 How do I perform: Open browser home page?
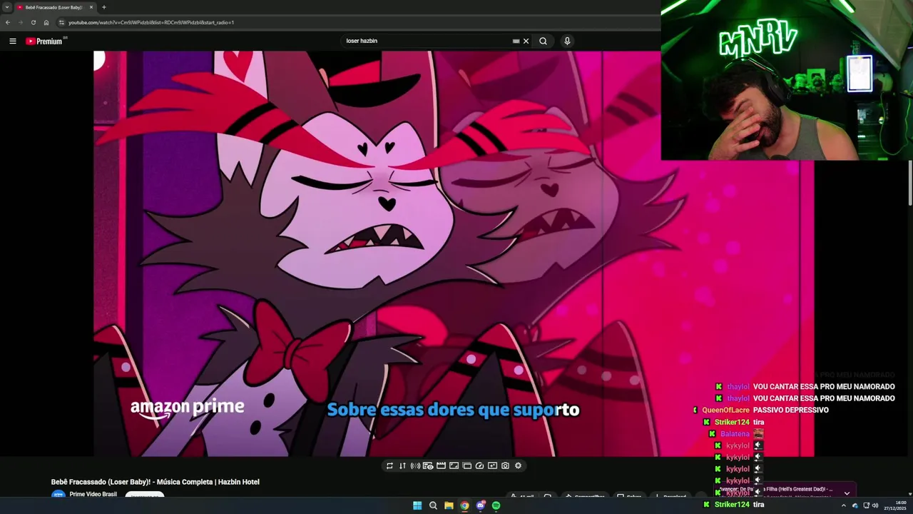tap(46, 22)
